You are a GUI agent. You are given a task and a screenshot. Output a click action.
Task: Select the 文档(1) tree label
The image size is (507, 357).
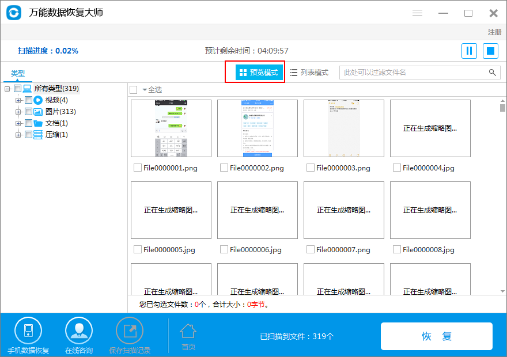[x=56, y=123]
